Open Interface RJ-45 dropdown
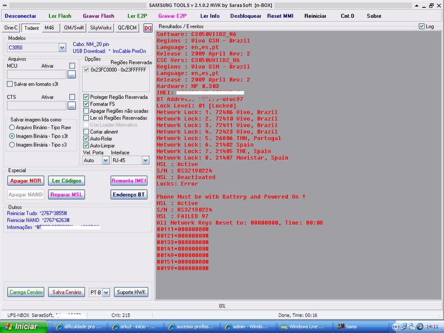Viewport: 444px width, 333px height. pos(145,160)
